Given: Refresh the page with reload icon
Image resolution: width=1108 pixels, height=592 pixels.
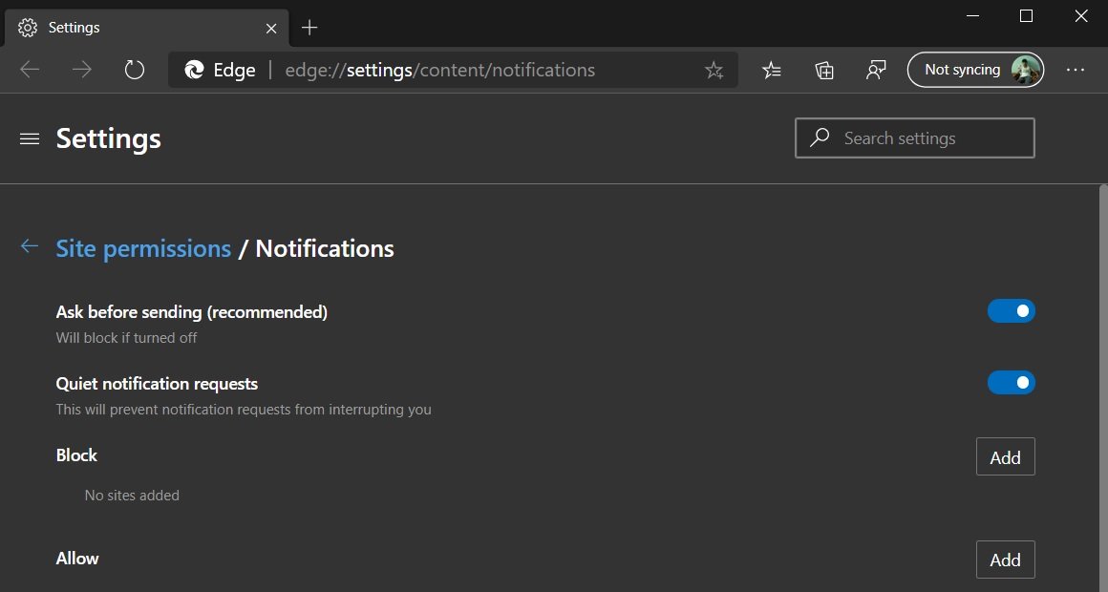Looking at the screenshot, I should [x=135, y=70].
